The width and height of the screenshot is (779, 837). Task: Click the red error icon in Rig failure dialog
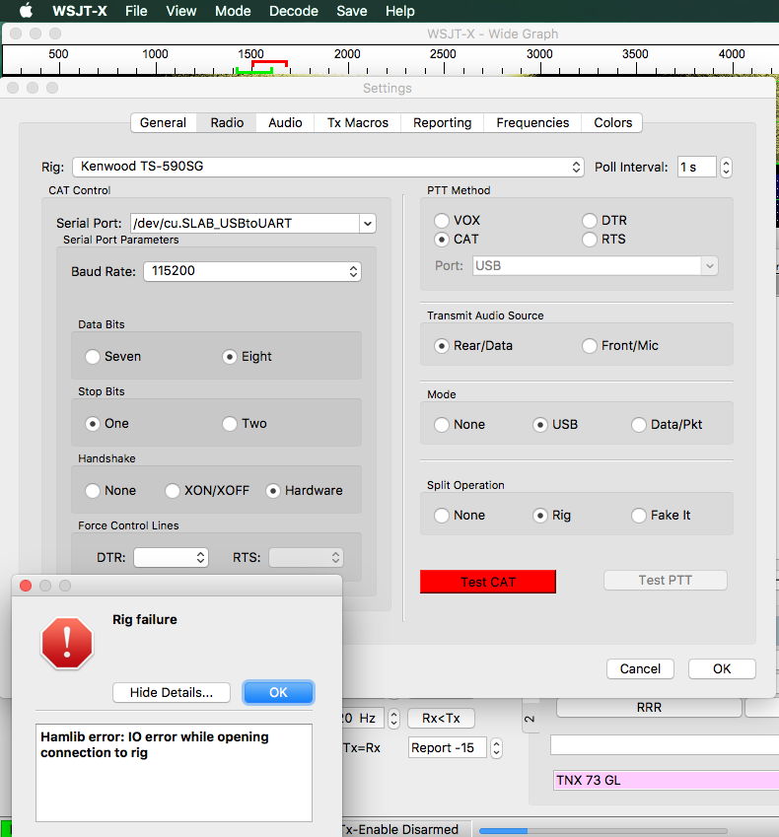tap(67, 643)
